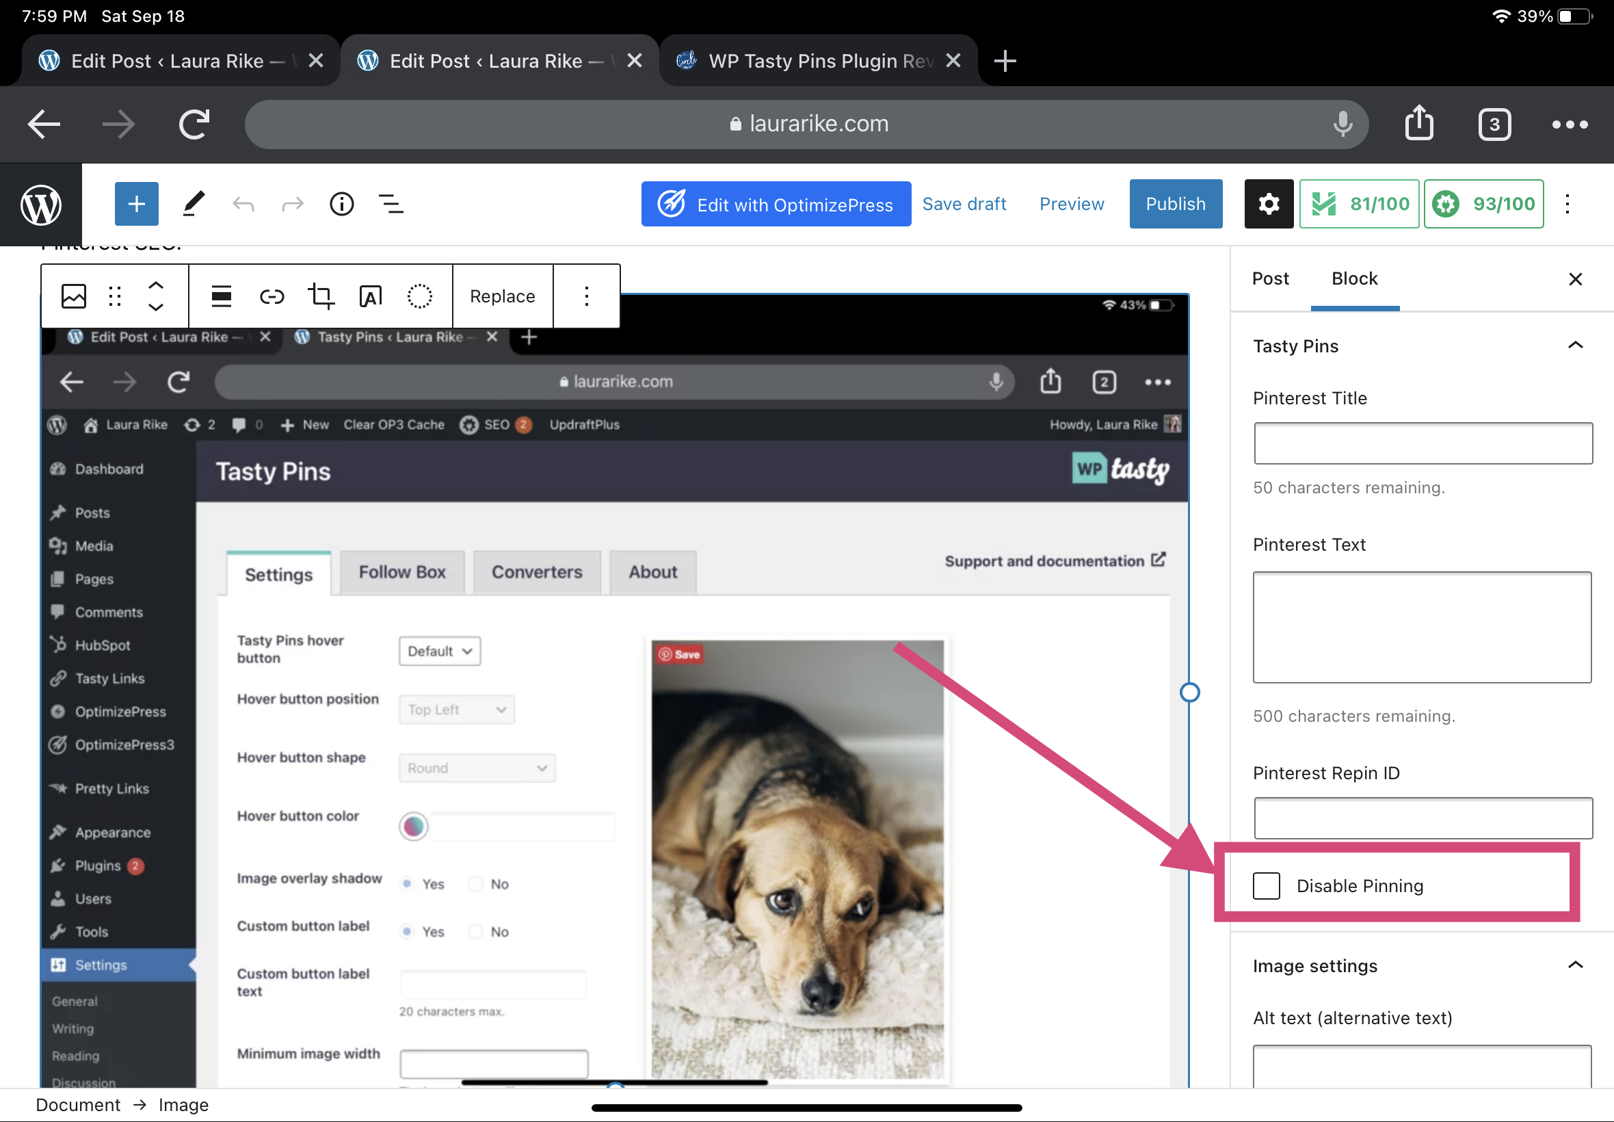Open the List View outline
Screen dimensions: 1614x1122
point(391,205)
